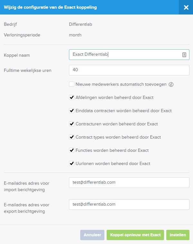193x244 pixels.
Task: Select the import berichtgeving e-mail field
Action: coord(129,182)
